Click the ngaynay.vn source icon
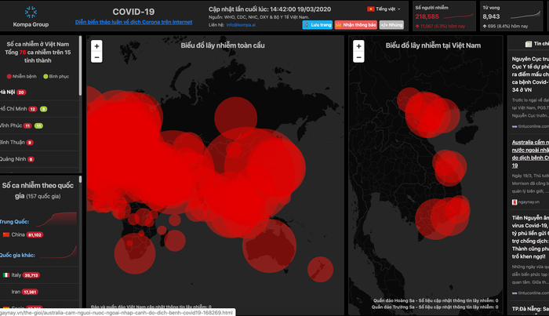The image size is (549, 316). click(x=514, y=202)
